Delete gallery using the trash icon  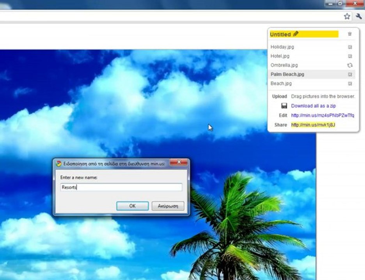pos(350,34)
